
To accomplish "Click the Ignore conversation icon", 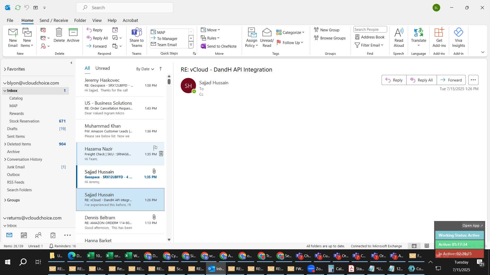I will pos(43,30).
